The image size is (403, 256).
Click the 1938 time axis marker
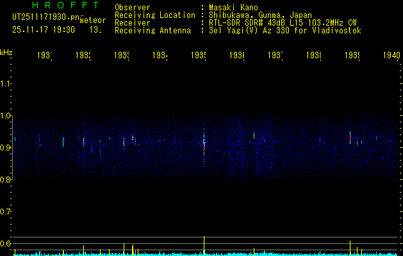coord(314,55)
